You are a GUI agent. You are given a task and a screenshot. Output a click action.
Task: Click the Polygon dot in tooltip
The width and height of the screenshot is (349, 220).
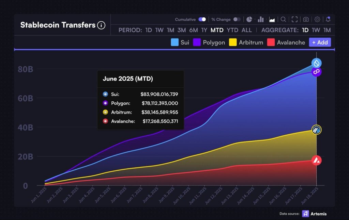[x=105, y=103]
